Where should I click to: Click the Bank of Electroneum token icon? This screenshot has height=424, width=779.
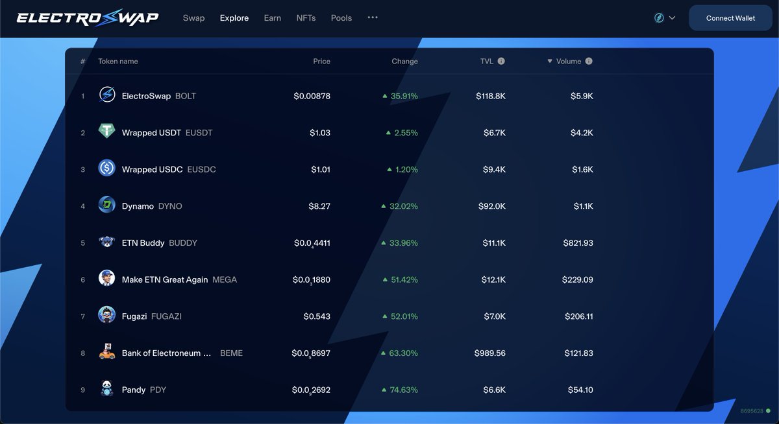pos(106,353)
